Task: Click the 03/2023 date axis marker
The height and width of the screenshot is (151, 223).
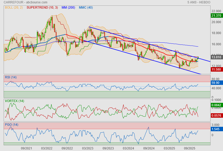Action: click(88, 148)
